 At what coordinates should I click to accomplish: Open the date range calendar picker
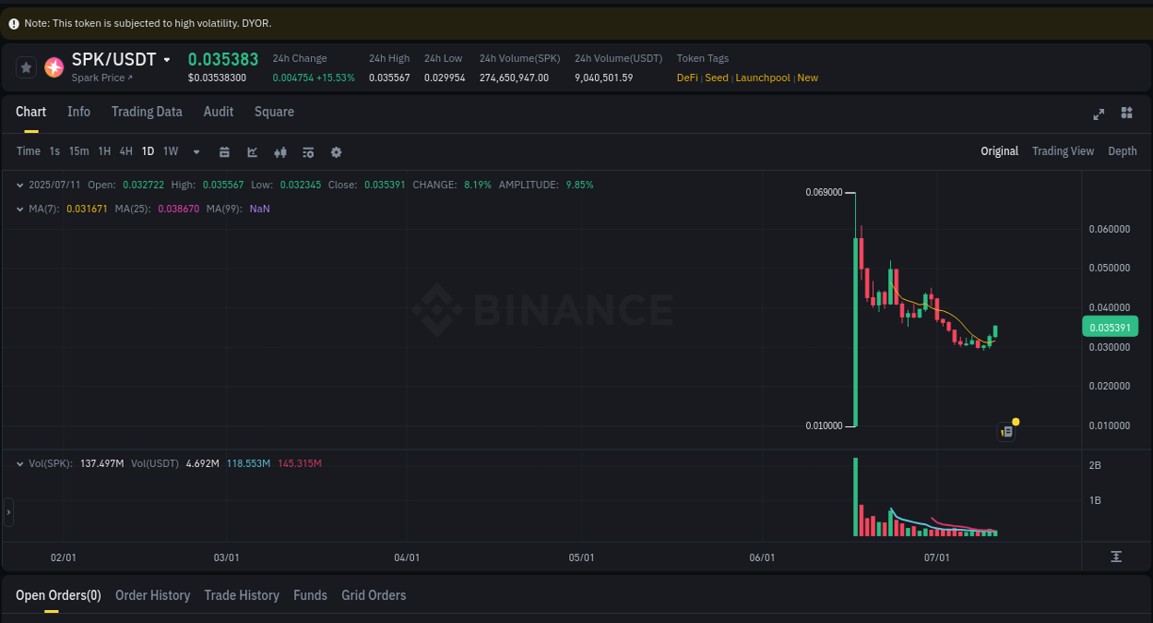click(224, 151)
